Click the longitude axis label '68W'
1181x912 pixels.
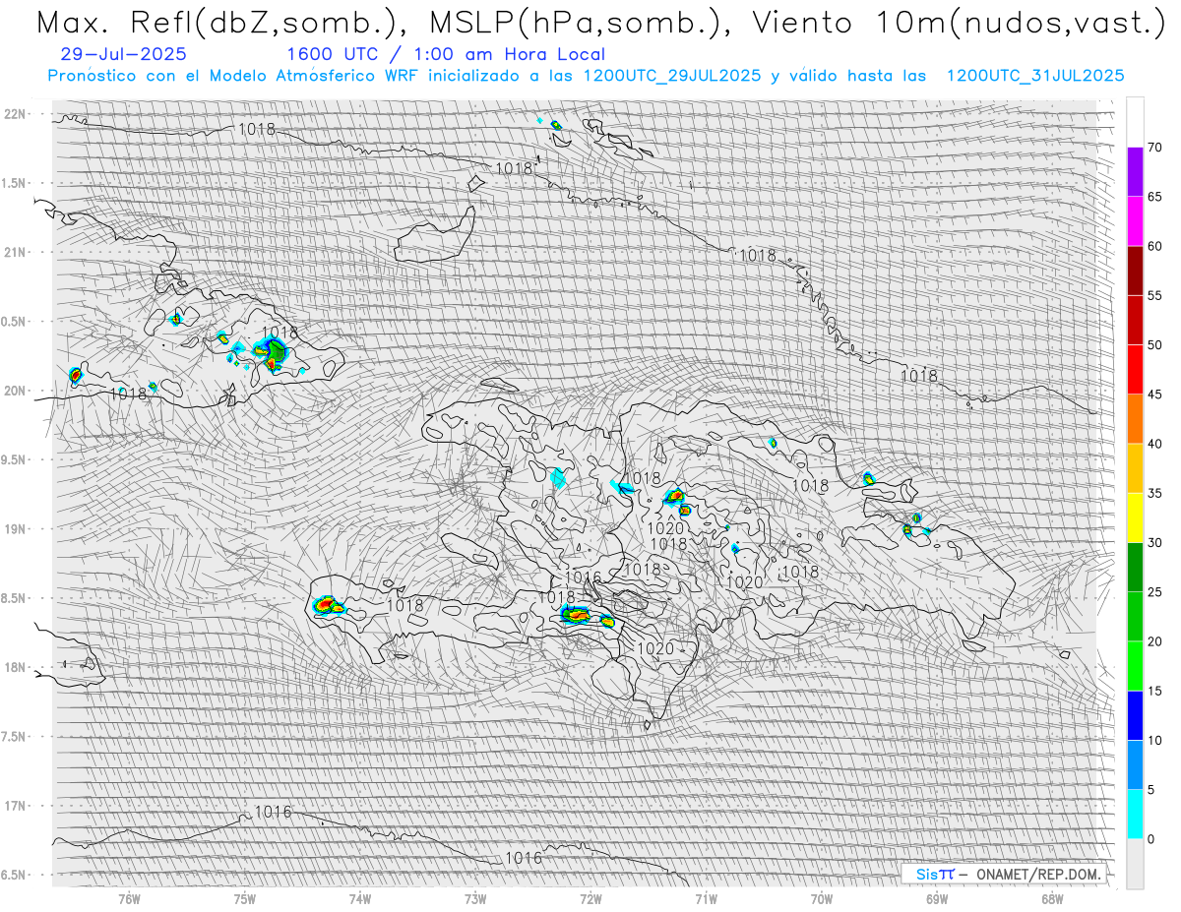1052,898
